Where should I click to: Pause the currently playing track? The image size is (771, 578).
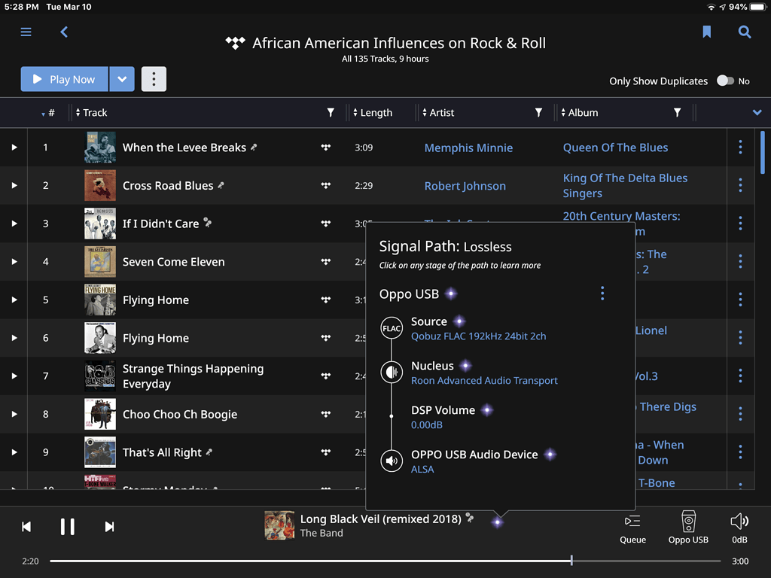(x=68, y=527)
